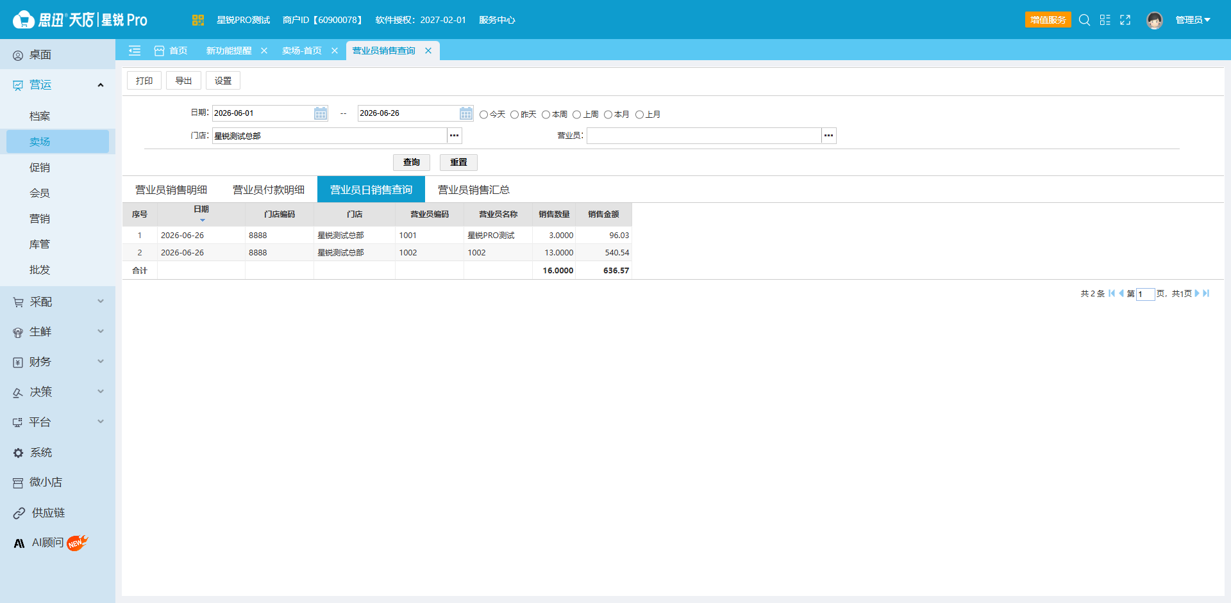Collapse the 营运 sidebar section
The image size is (1231, 603).
coord(101,85)
